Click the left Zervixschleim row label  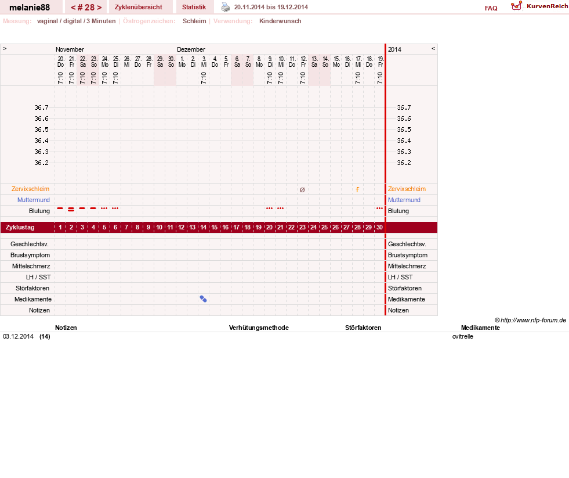coord(30,189)
